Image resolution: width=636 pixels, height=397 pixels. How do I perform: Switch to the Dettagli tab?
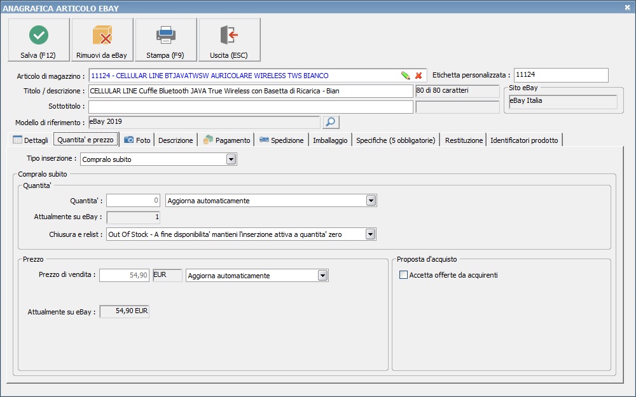[x=31, y=140]
